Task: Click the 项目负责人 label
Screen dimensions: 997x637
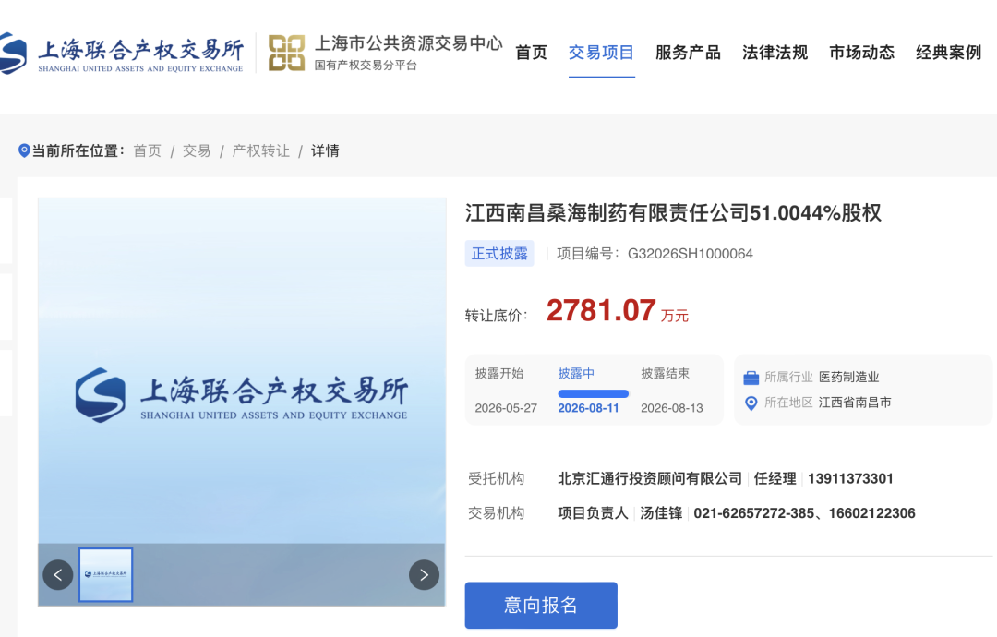Action: 593,513
